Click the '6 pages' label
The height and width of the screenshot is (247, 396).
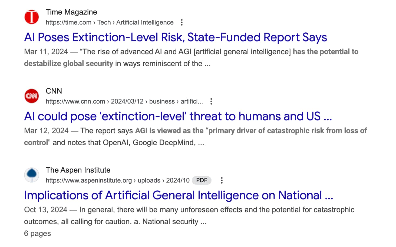pyautogui.click(x=37, y=234)
